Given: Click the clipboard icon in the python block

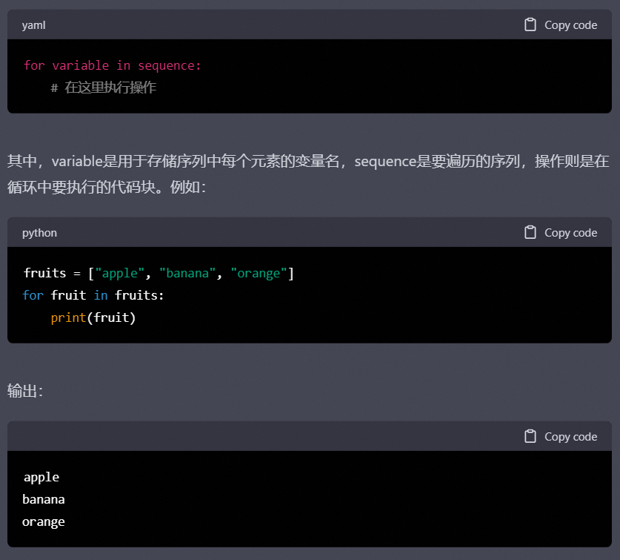Looking at the screenshot, I should [x=530, y=232].
